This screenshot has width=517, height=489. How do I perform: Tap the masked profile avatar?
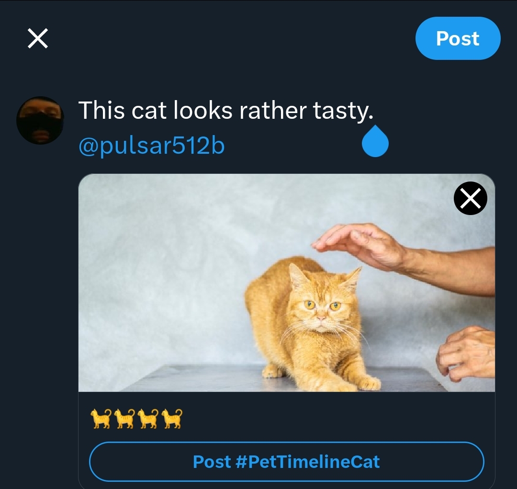(x=40, y=120)
